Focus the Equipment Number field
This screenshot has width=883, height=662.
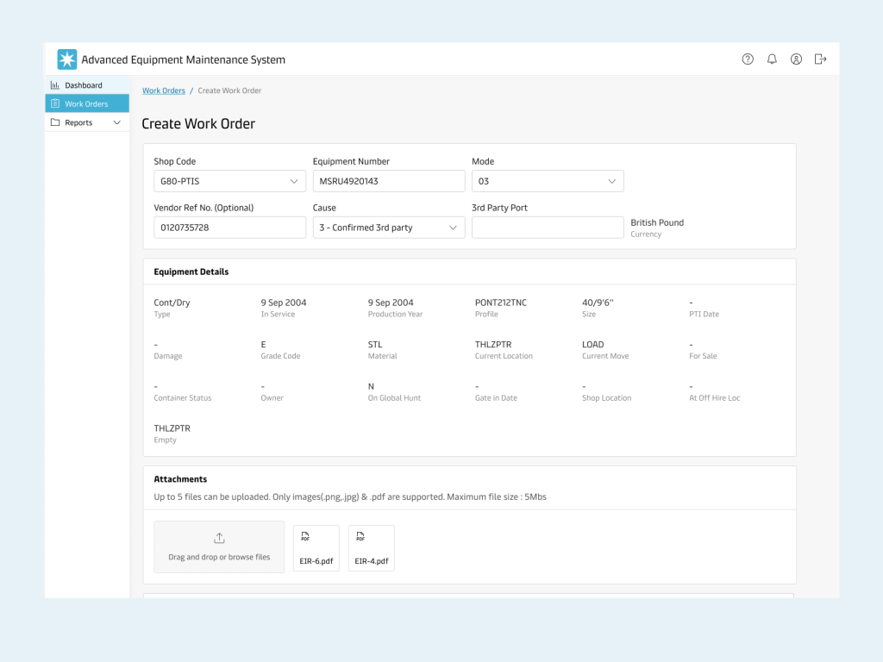pyautogui.click(x=389, y=181)
